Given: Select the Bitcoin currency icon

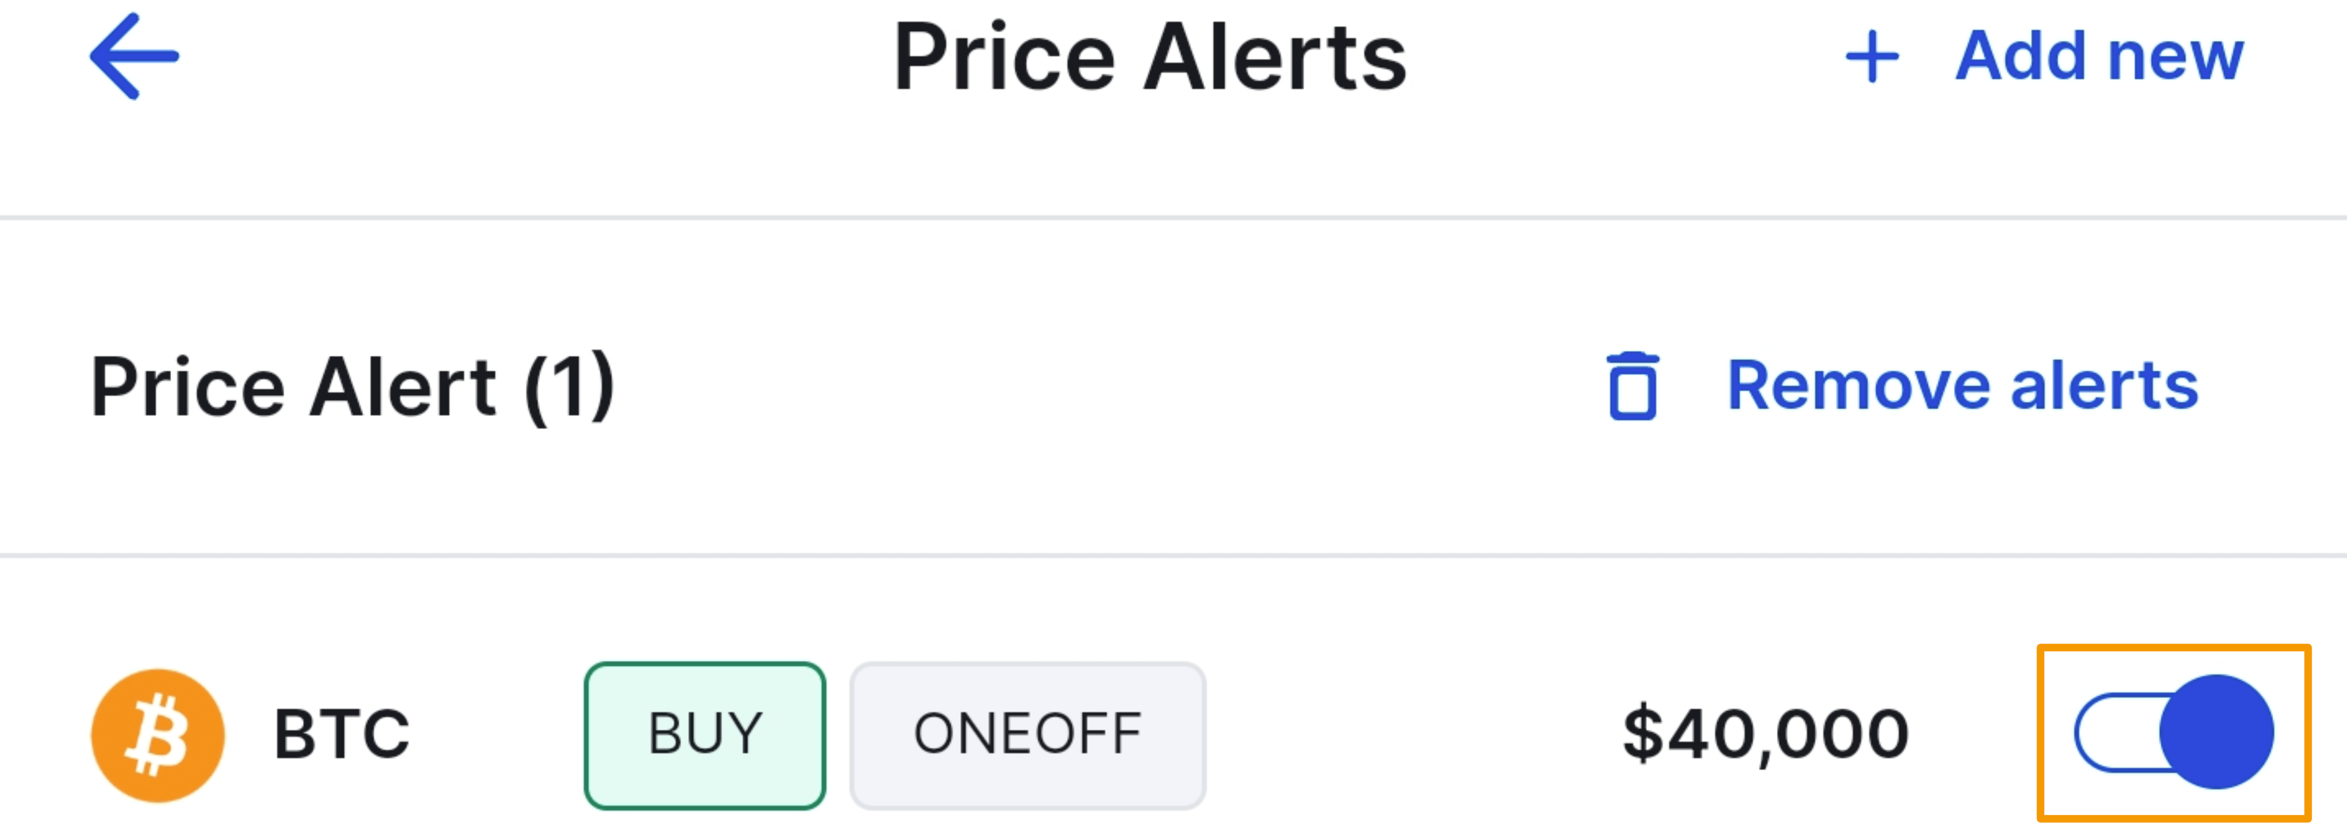Looking at the screenshot, I should point(157,734).
